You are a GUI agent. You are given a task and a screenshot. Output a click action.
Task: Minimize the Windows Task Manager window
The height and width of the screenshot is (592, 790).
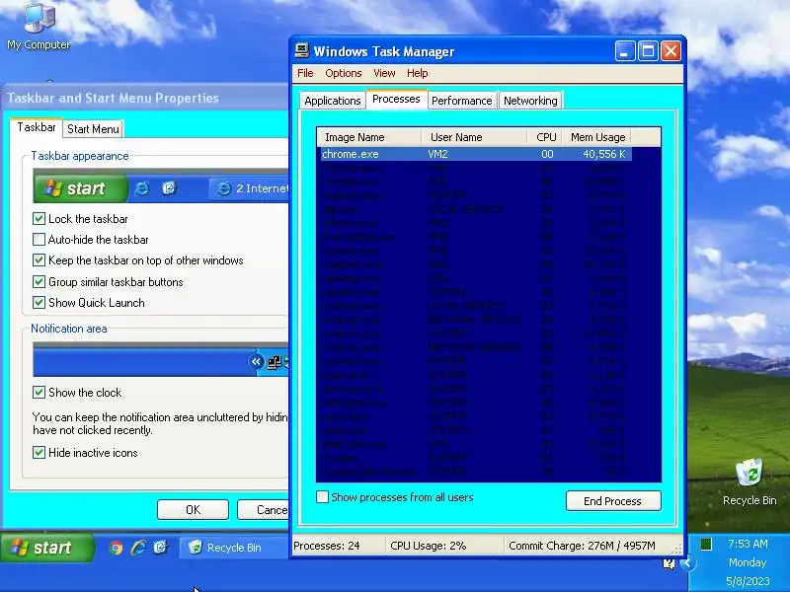(x=625, y=51)
